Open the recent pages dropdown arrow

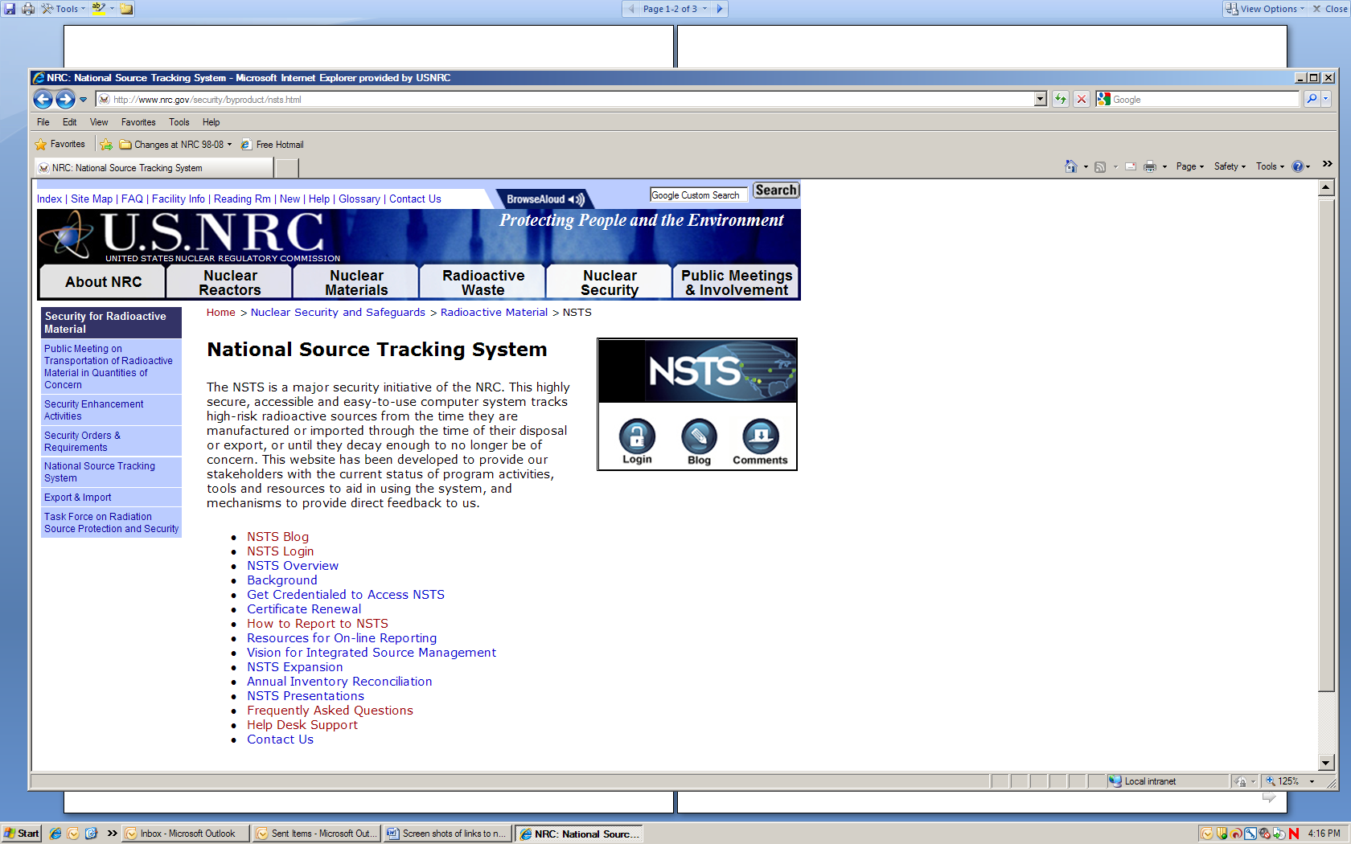[x=83, y=100]
